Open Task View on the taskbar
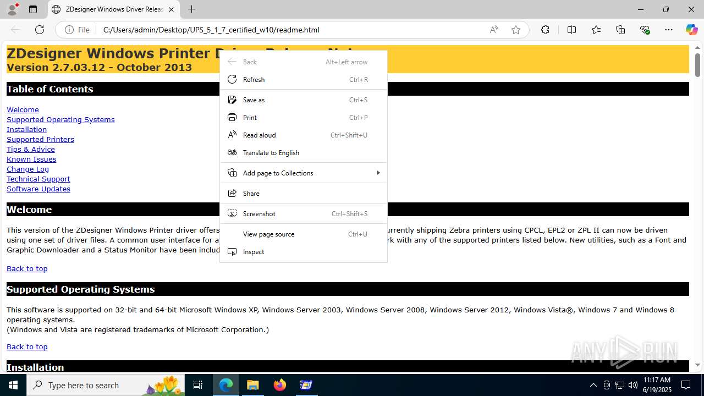Viewport: 704px width, 396px height. pos(199,385)
